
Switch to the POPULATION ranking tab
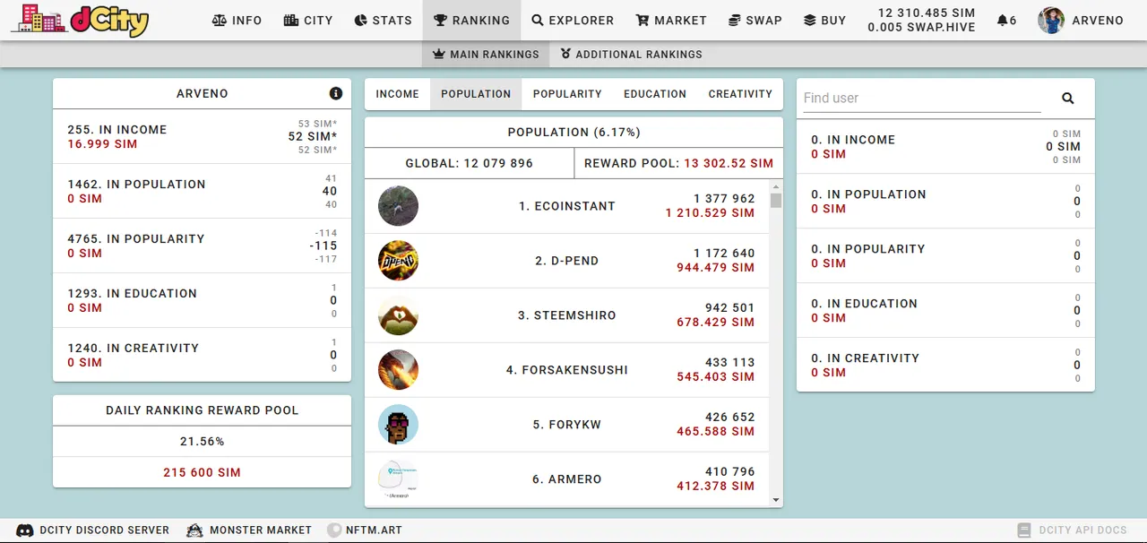coord(476,94)
